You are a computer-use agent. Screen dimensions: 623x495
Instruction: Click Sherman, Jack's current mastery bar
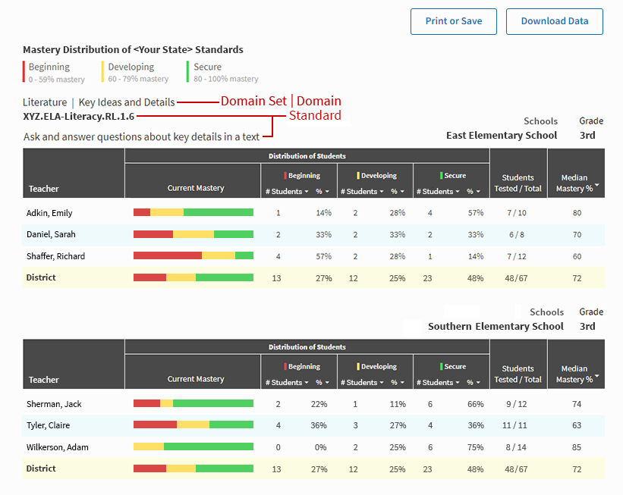193,403
